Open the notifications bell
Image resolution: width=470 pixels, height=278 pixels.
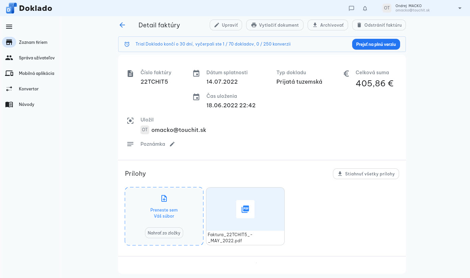[x=365, y=8]
